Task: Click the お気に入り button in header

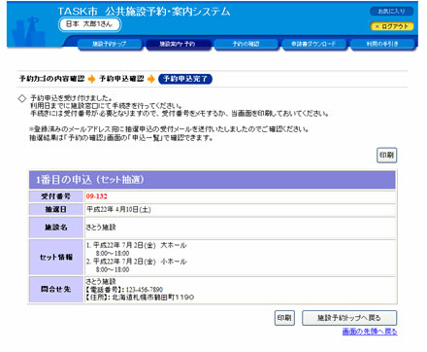Action: pyautogui.click(x=392, y=12)
